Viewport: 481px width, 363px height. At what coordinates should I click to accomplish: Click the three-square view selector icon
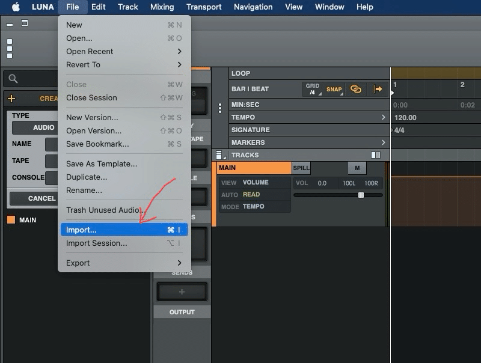(x=10, y=49)
